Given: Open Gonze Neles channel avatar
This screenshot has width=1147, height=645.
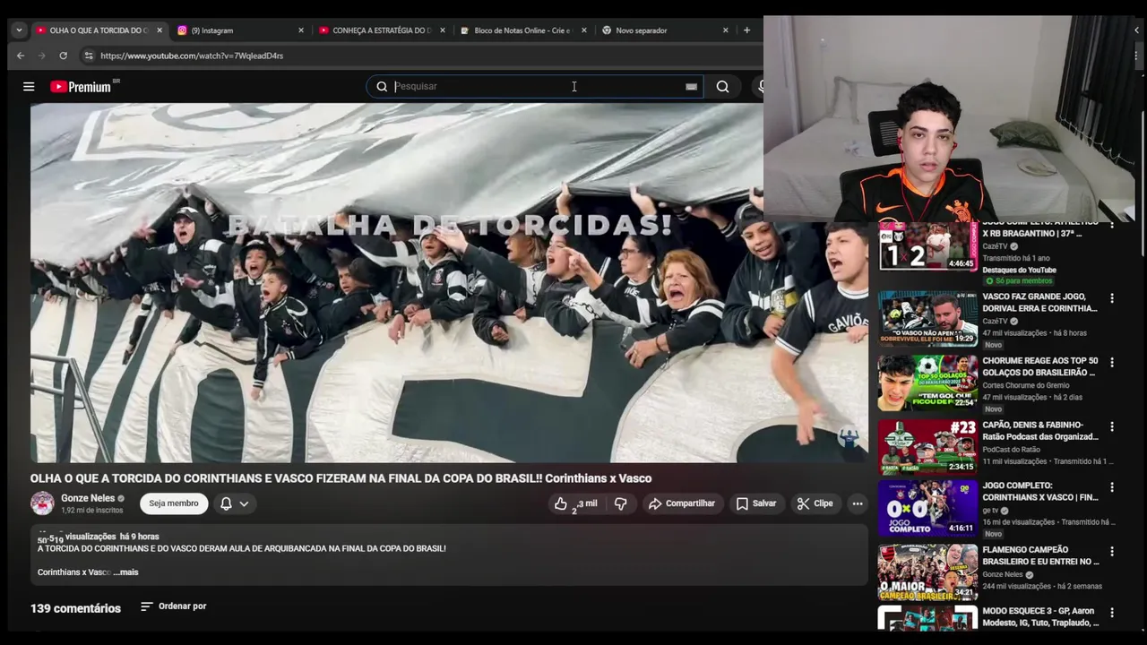Looking at the screenshot, I should point(42,503).
